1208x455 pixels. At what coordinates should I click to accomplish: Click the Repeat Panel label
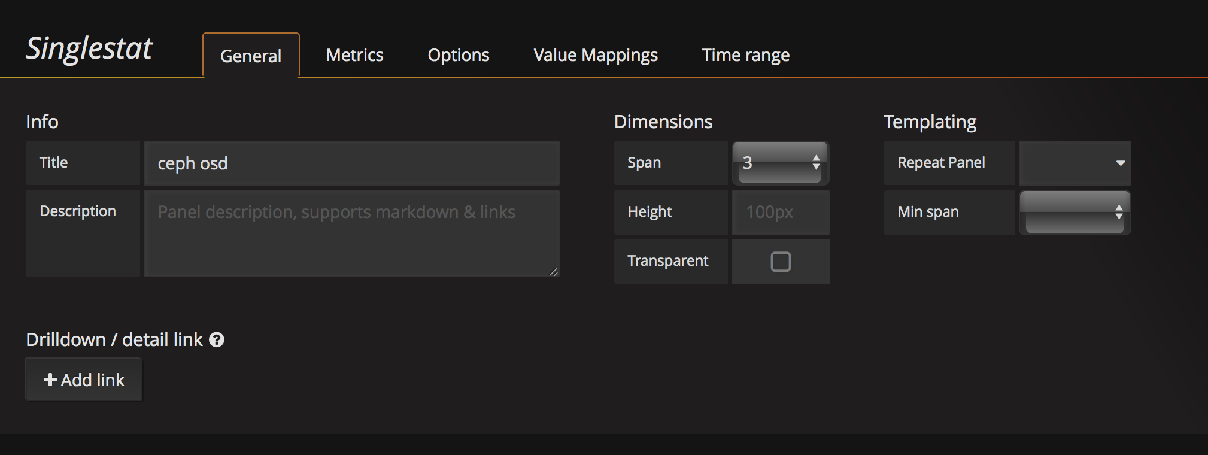click(941, 163)
